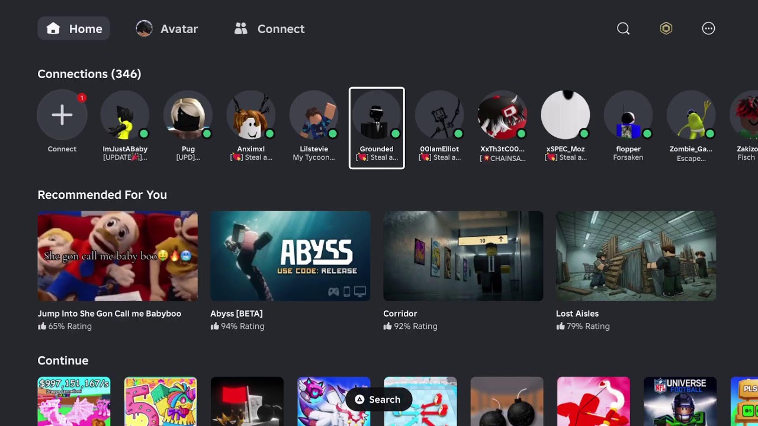This screenshot has width=758, height=426.
Task: Click 'Escape...' status under Zombie_Ga
Action: [x=691, y=159]
